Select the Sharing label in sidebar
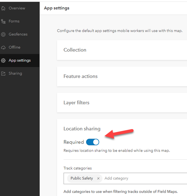 pyautogui.click(x=15, y=74)
